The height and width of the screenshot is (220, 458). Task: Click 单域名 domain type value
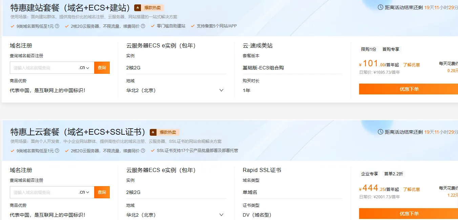coord(250,192)
